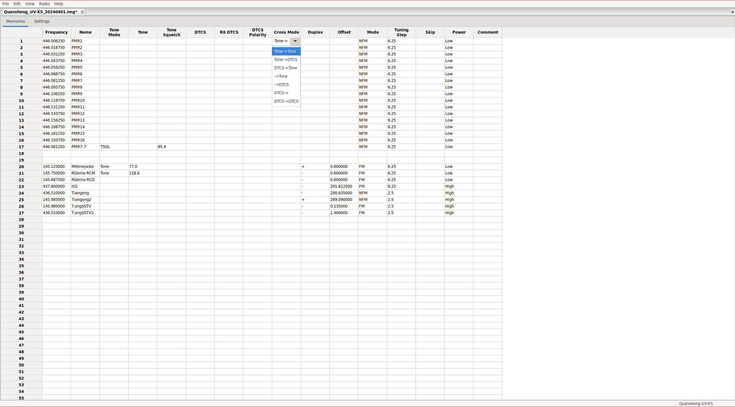Switch to the Memories tab
The image size is (735, 407).
pyautogui.click(x=16, y=21)
